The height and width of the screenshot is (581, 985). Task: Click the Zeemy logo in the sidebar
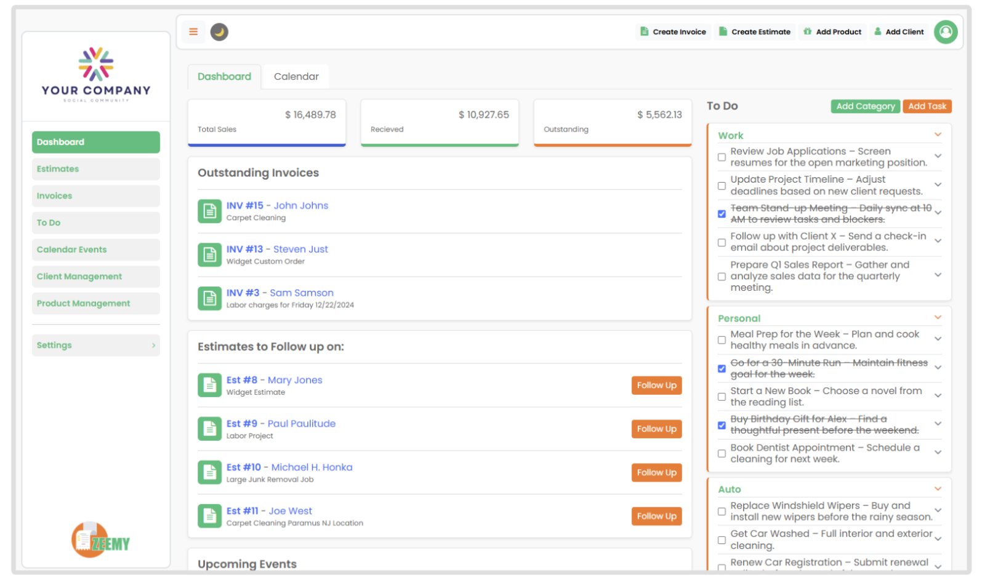tap(100, 540)
